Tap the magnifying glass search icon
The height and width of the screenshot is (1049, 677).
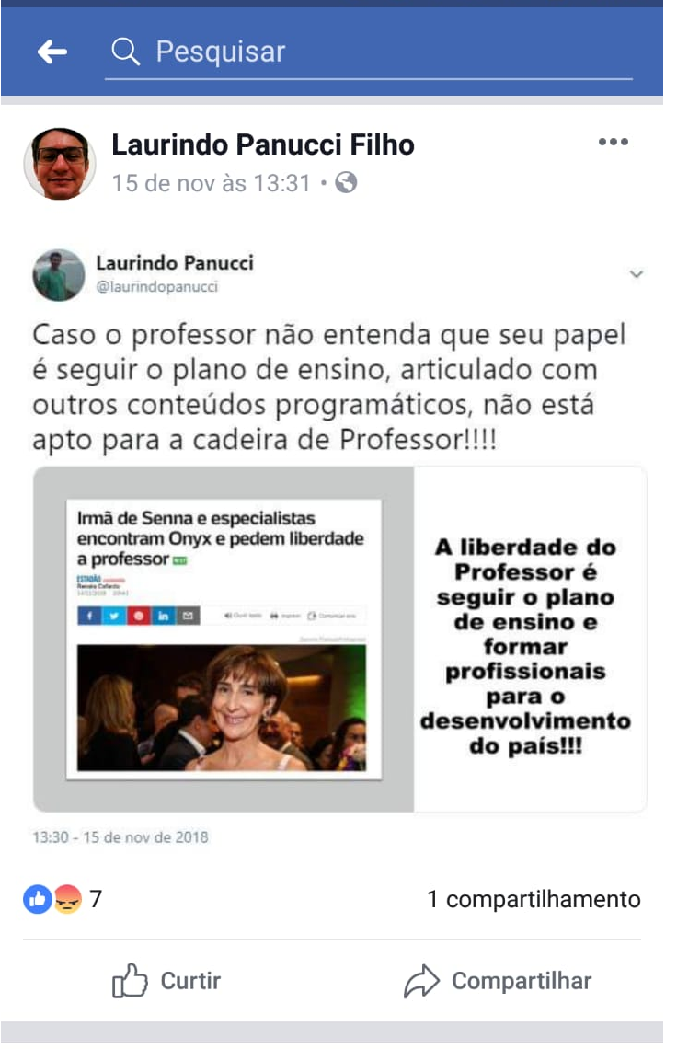(125, 51)
